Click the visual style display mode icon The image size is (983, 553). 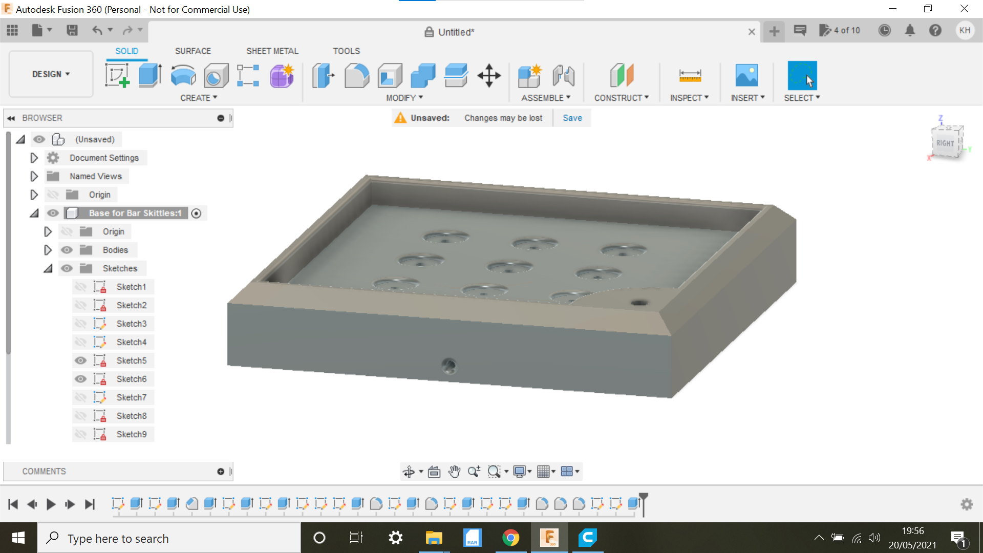[x=521, y=471]
